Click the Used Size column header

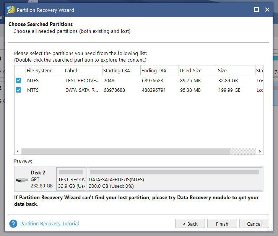pyautogui.click(x=198, y=70)
